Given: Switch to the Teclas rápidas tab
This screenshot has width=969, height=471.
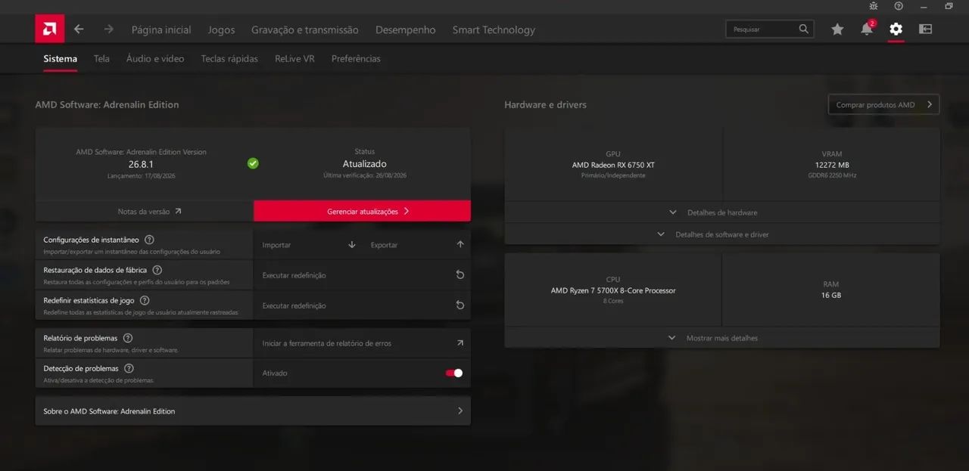Looking at the screenshot, I should coord(229,59).
